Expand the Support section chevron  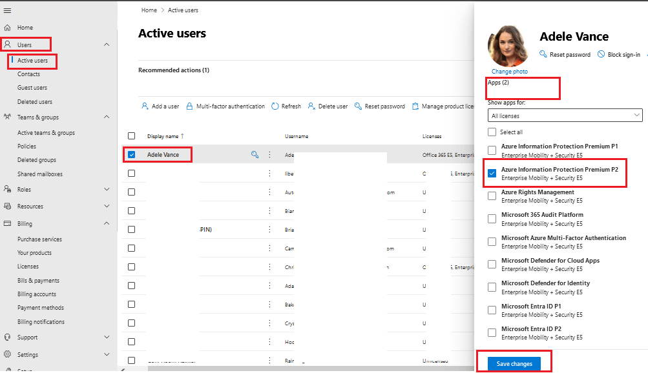click(x=107, y=337)
